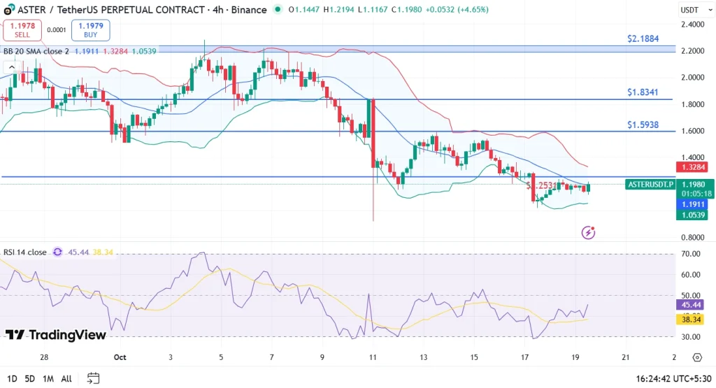Screen dimensions: 716x388
Task: Select the RSI 14 close indicator label
Action: (x=24, y=252)
